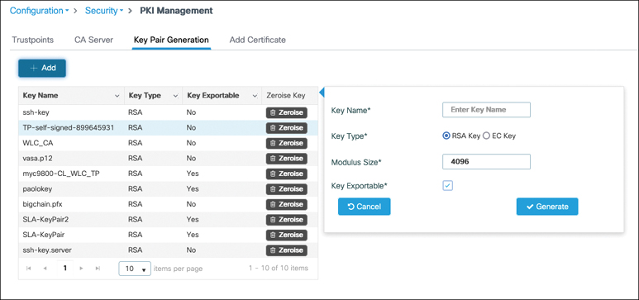Click the Modulus Size field

486,161
